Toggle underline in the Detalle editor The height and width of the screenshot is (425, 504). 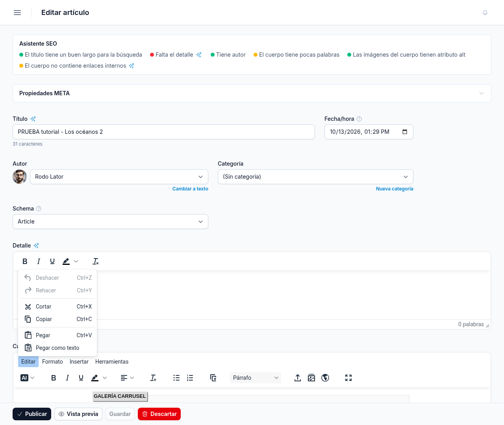click(x=52, y=261)
